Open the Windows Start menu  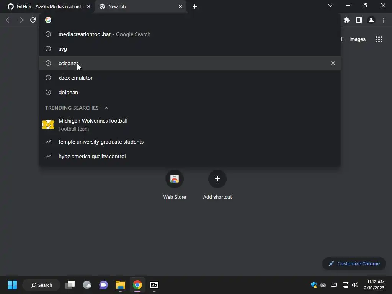(12, 285)
